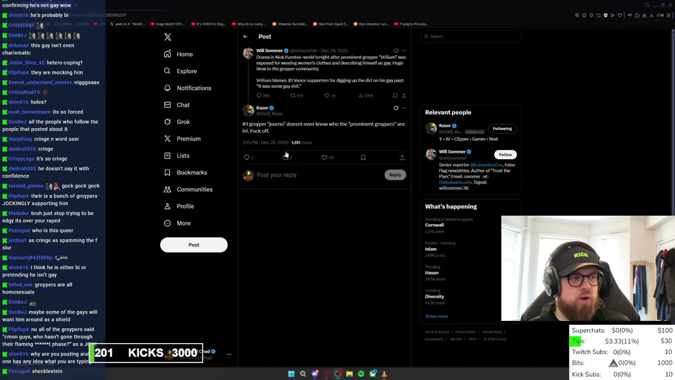
Task: Open three-dot menu on Kozer's post
Action: [x=404, y=108]
